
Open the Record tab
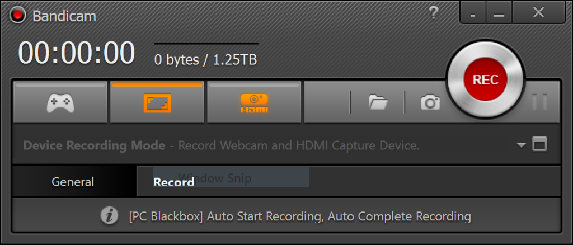pyautogui.click(x=174, y=181)
